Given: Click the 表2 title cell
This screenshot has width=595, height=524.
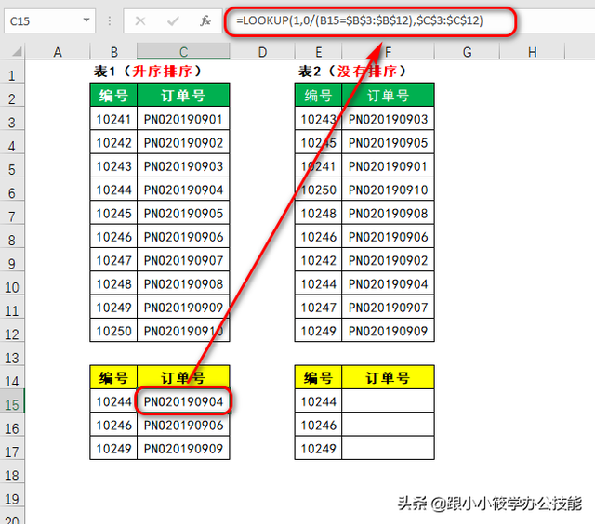Looking at the screenshot, I should click(352, 71).
